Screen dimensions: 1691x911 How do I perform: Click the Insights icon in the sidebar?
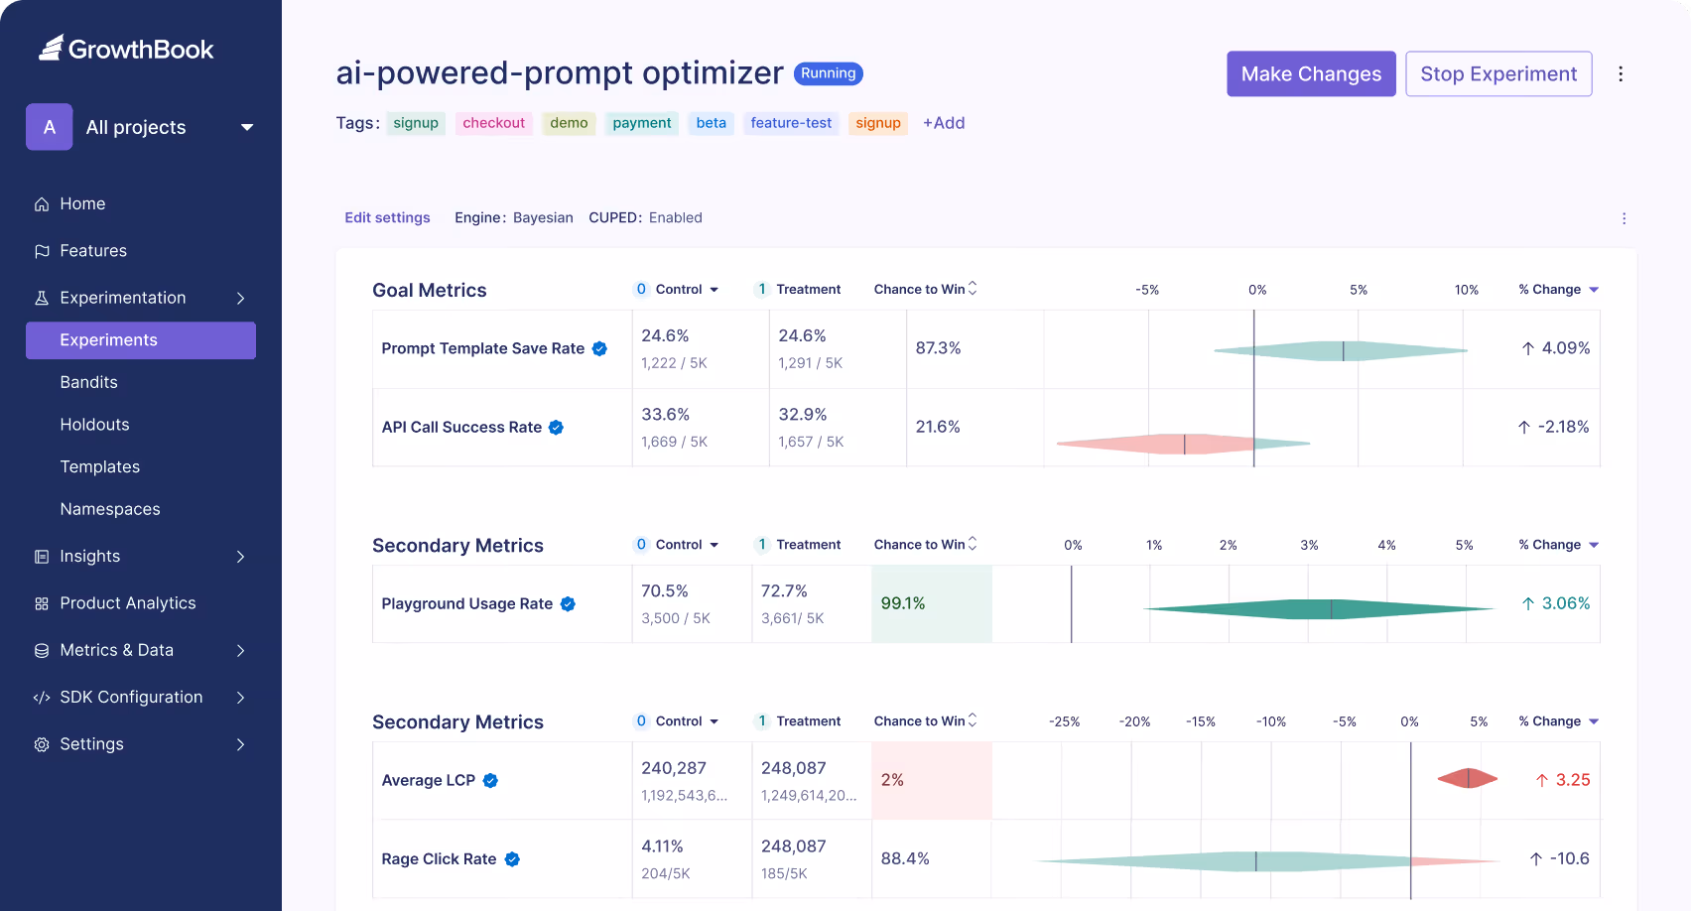pos(41,556)
